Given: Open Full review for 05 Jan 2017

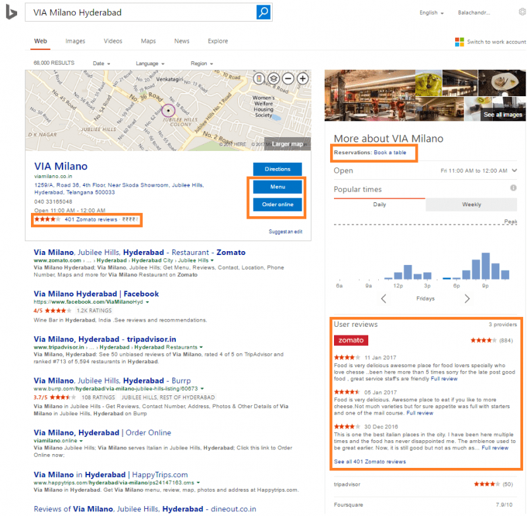Looking at the screenshot, I should click(x=420, y=413).
